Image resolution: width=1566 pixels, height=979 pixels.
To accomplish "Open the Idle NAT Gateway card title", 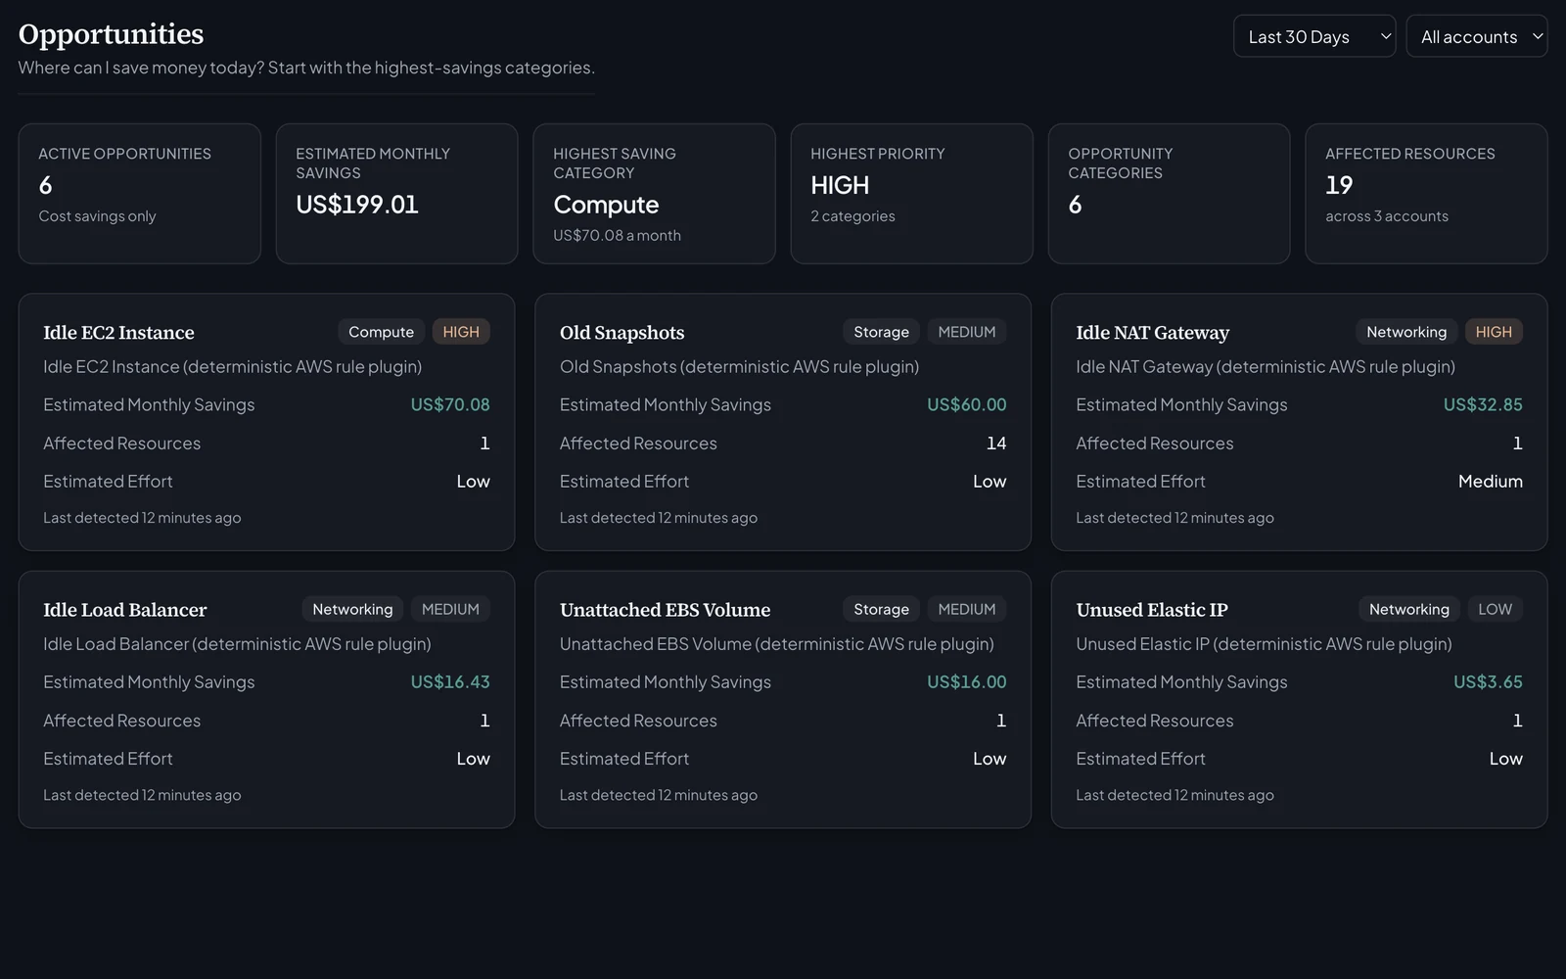I will coord(1152,333).
